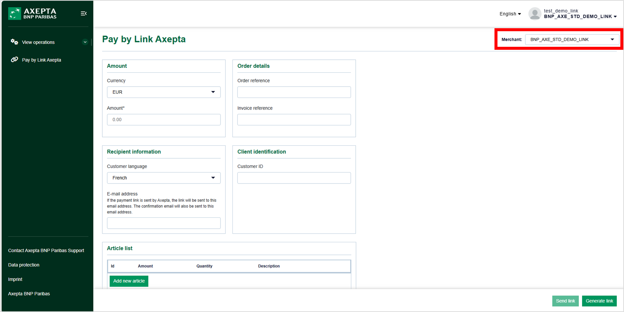This screenshot has height=312, width=624.
Task: Click into the Order reference field
Action: [294, 92]
